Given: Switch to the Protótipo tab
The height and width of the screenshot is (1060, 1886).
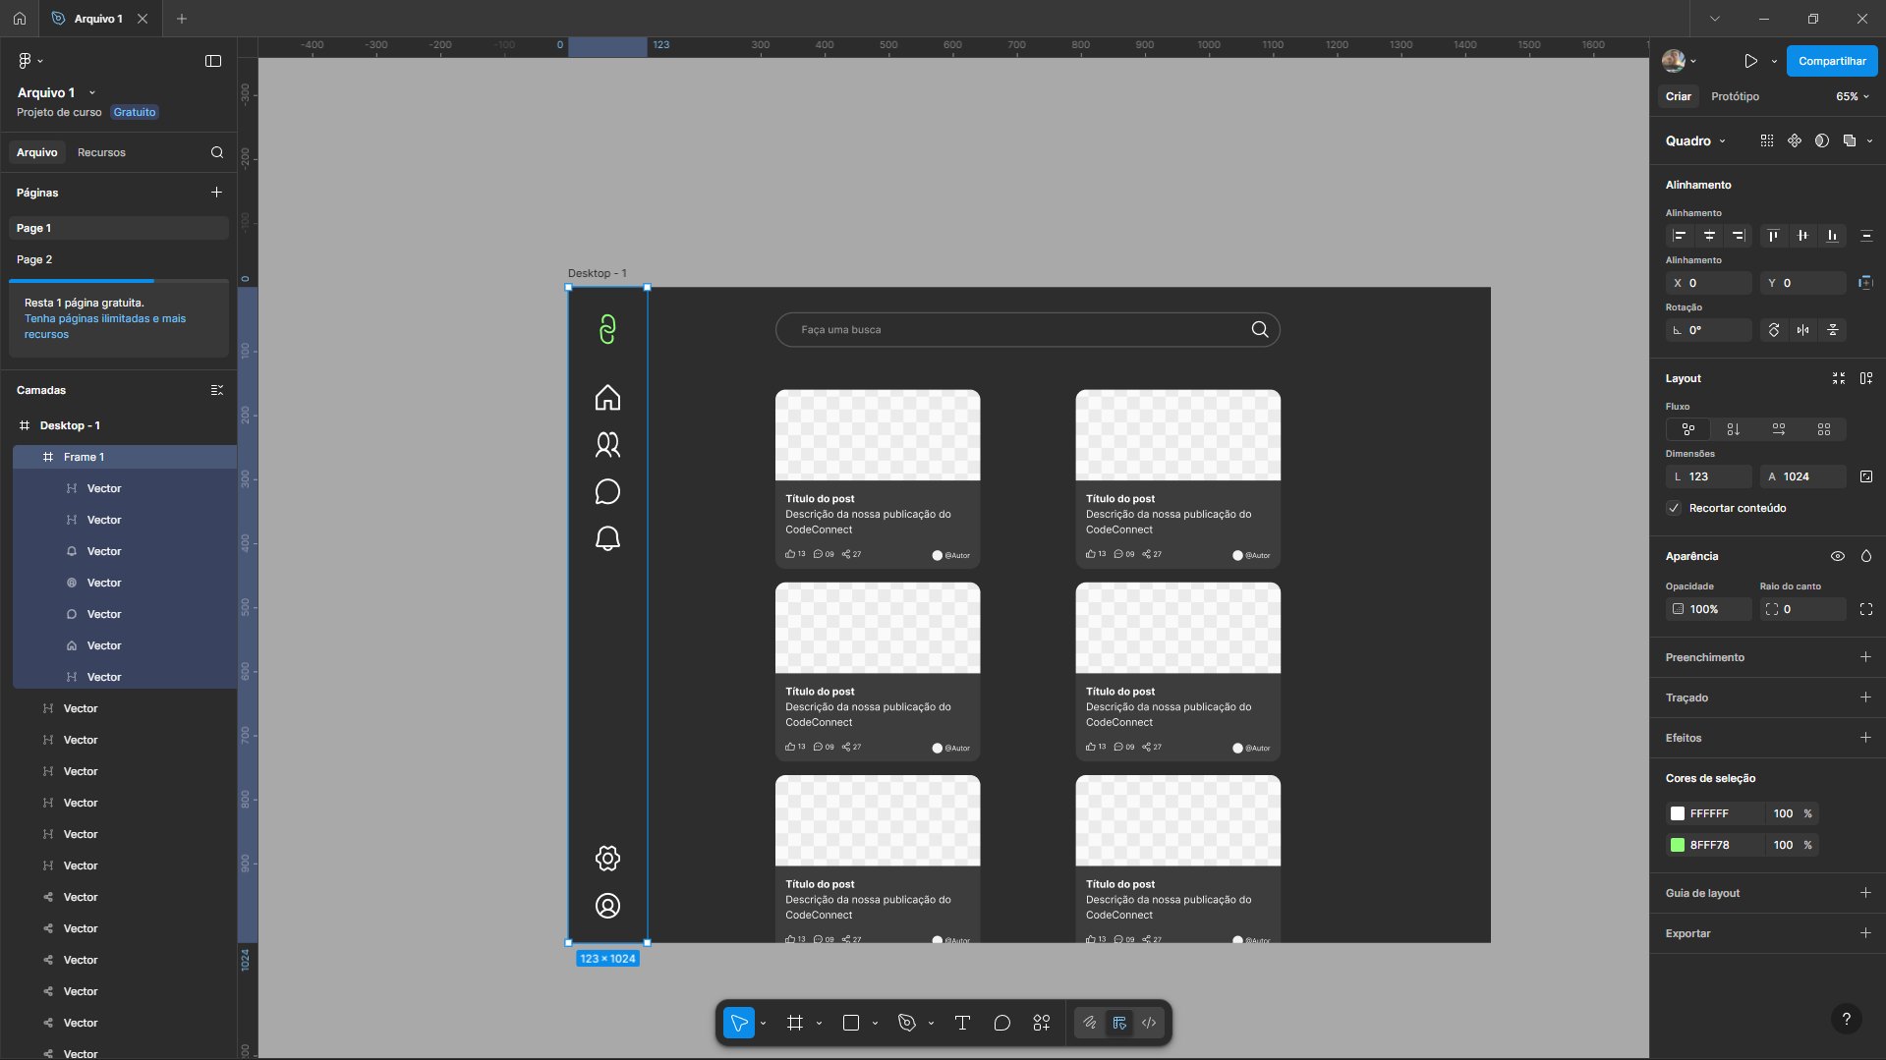Looking at the screenshot, I should 1735,96.
